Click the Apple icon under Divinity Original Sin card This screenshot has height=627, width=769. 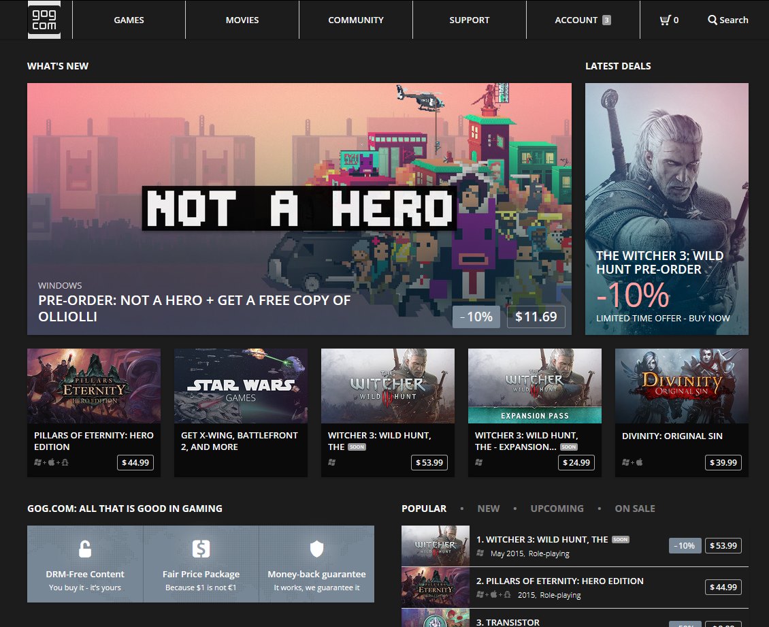[640, 462]
